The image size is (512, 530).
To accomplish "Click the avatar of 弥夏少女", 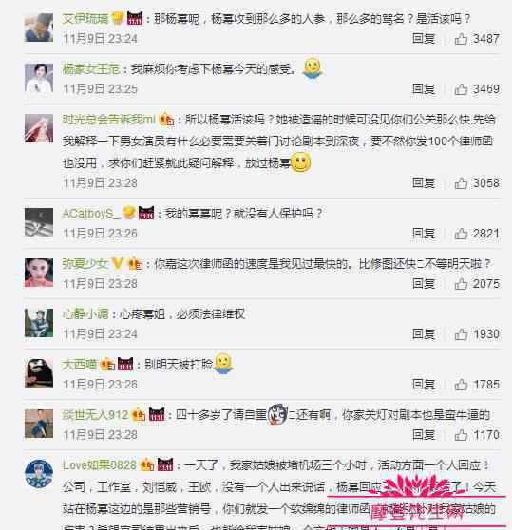I will [x=39, y=273].
